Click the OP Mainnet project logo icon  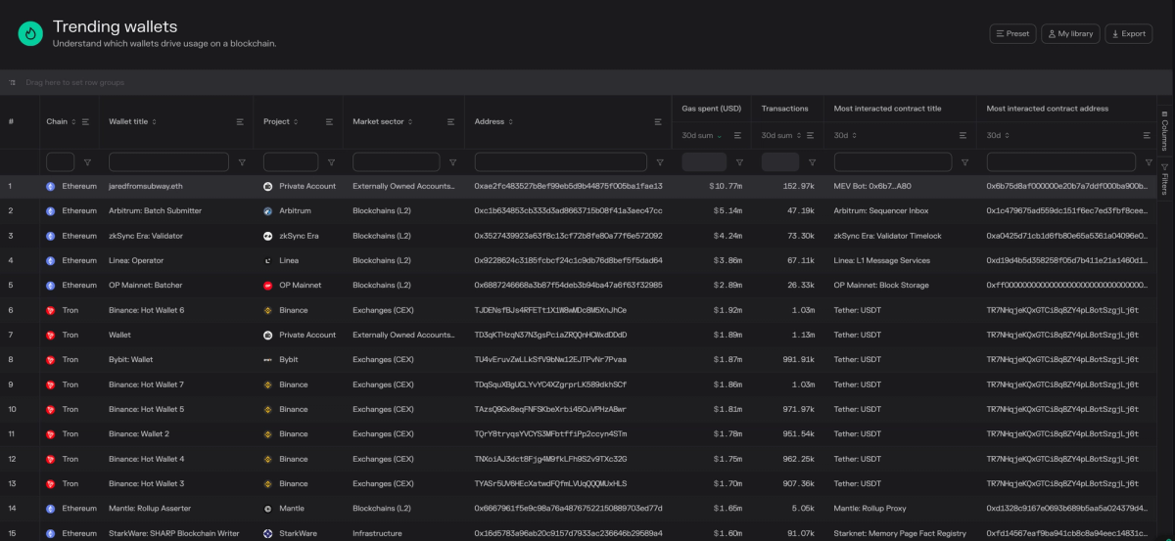267,285
